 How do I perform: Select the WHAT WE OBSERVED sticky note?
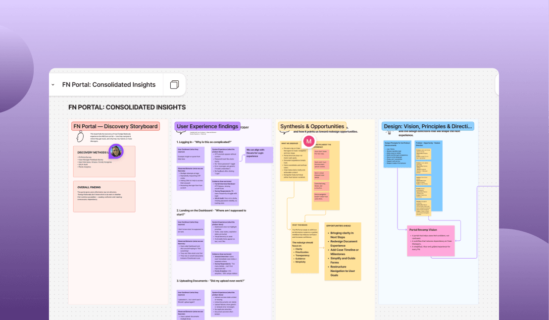point(294,161)
